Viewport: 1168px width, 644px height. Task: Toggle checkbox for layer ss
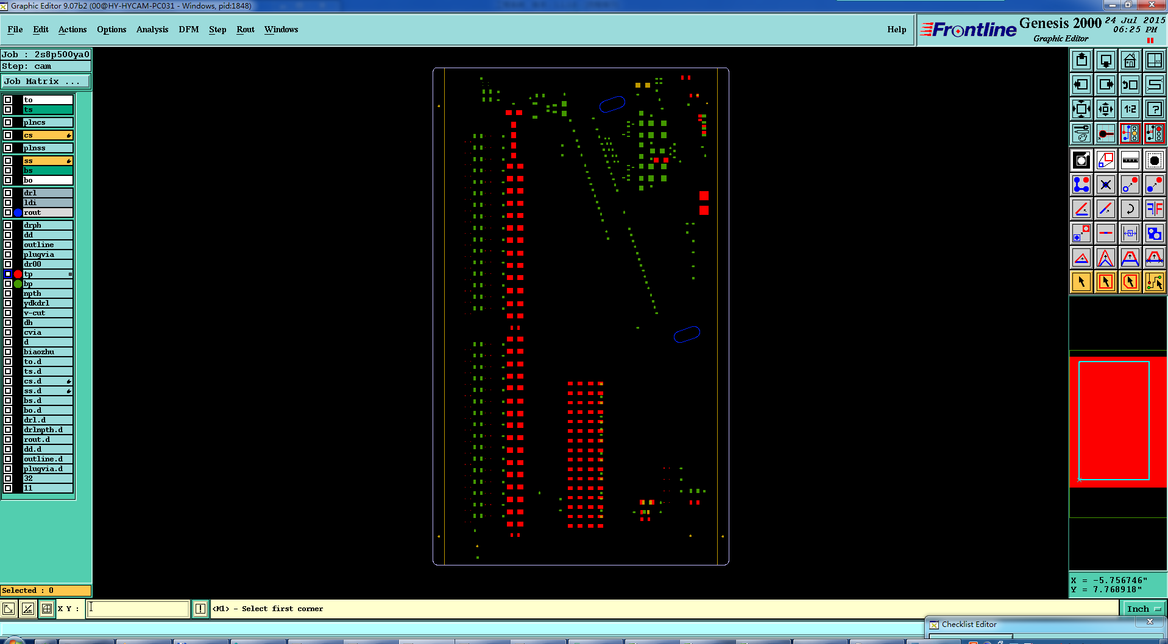(x=8, y=161)
